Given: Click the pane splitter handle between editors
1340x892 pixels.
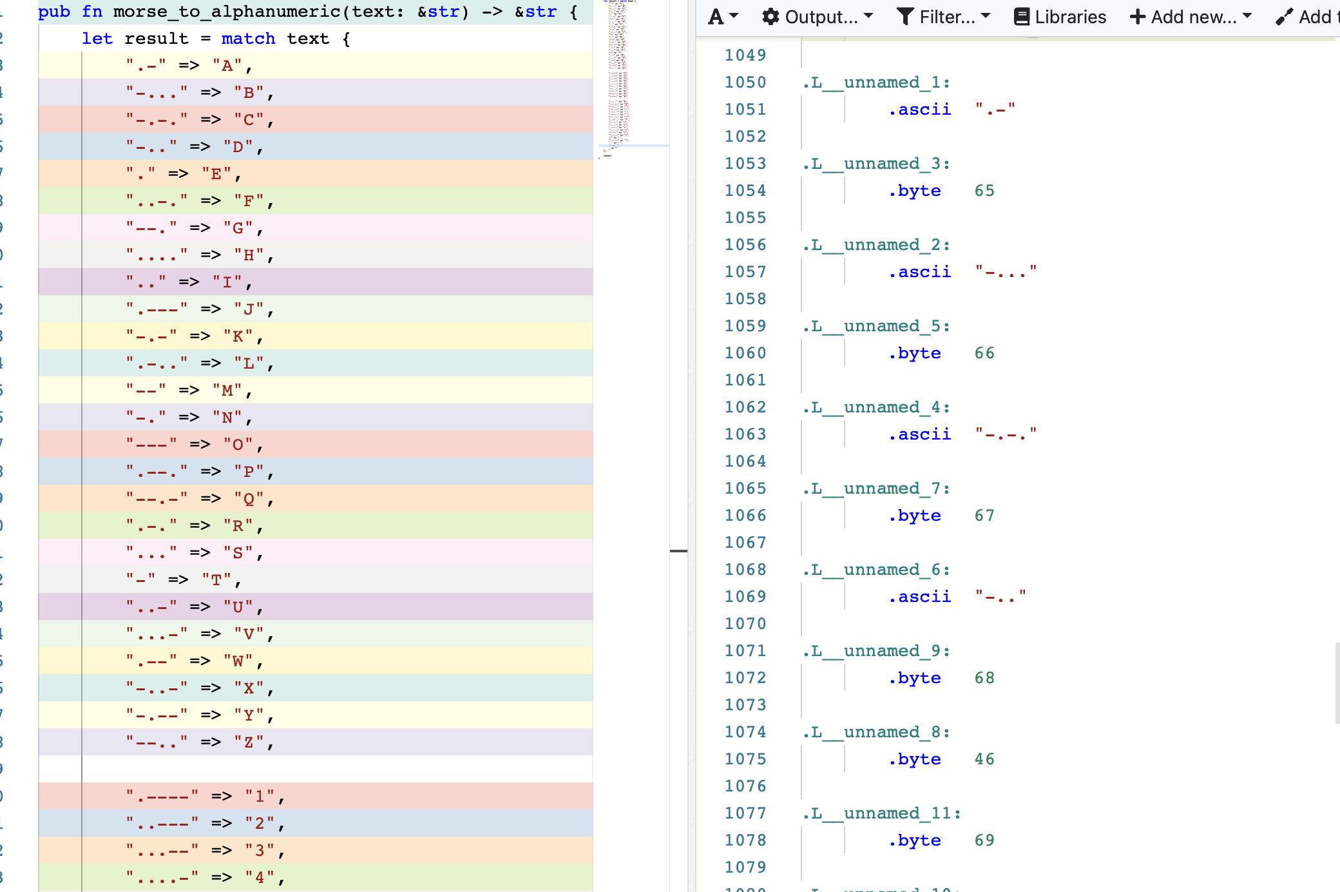Looking at the screenshot, I should click(678, 551).
